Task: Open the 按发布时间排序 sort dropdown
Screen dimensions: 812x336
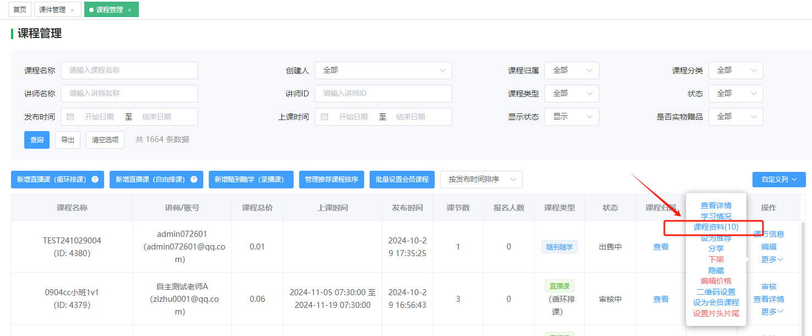Action: coord(481,180)
